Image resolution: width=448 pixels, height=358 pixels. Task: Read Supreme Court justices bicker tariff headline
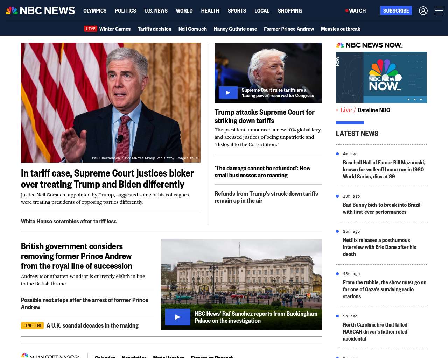107,179
